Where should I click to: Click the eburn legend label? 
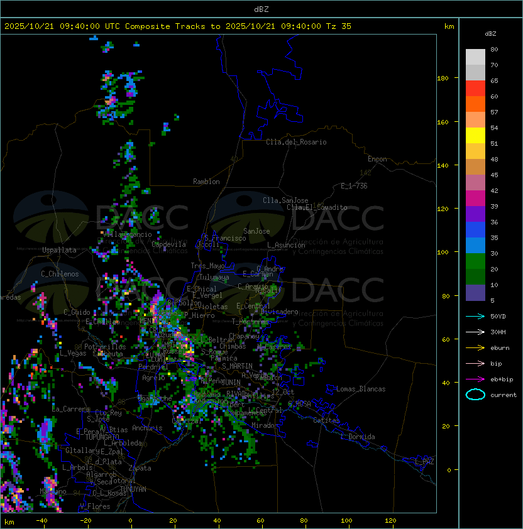pyautogui.click(x=500, y=348)
